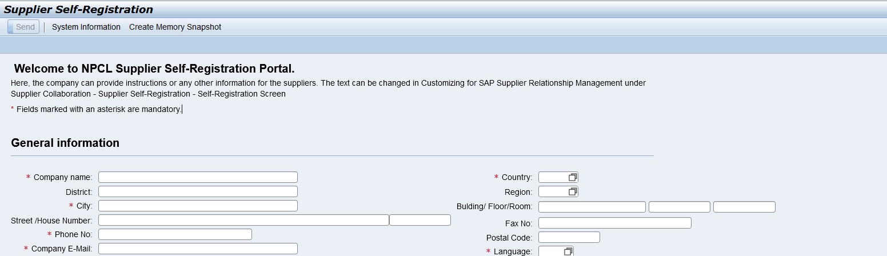This screenshot has height=256, width=887.
Task: Open the Region value help icon
Action: pyautogui.click(x=573, y=192)
